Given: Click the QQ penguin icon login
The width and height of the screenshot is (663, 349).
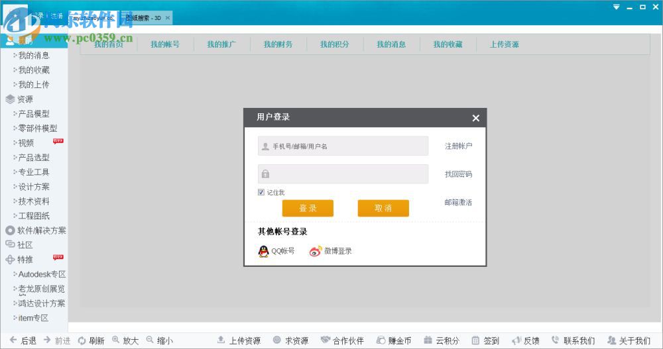Looking at the screenshot, I should click(x=263, y=251).
